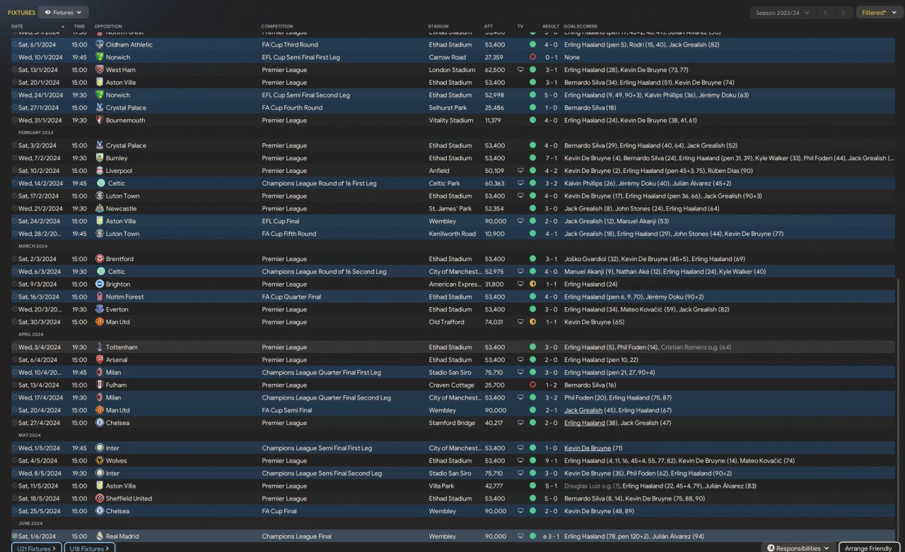Click red loss indicator in Fulham row

pyautogui.click(x=532, y=385)
